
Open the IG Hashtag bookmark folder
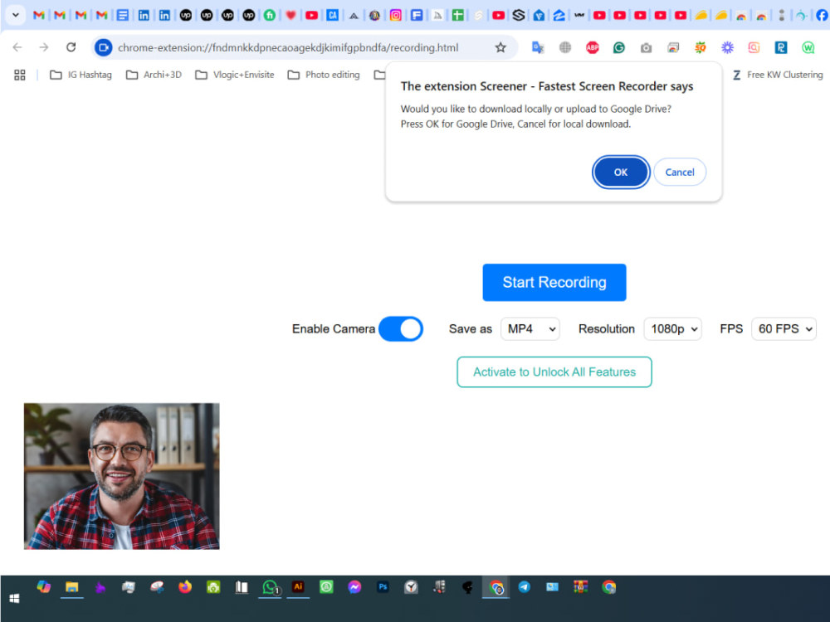[x=81, y=75]
